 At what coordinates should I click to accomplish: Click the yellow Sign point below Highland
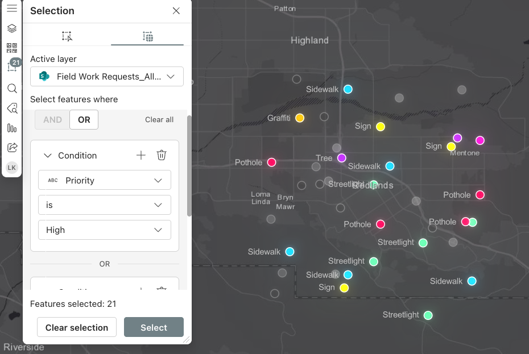(x=381, y=127)
